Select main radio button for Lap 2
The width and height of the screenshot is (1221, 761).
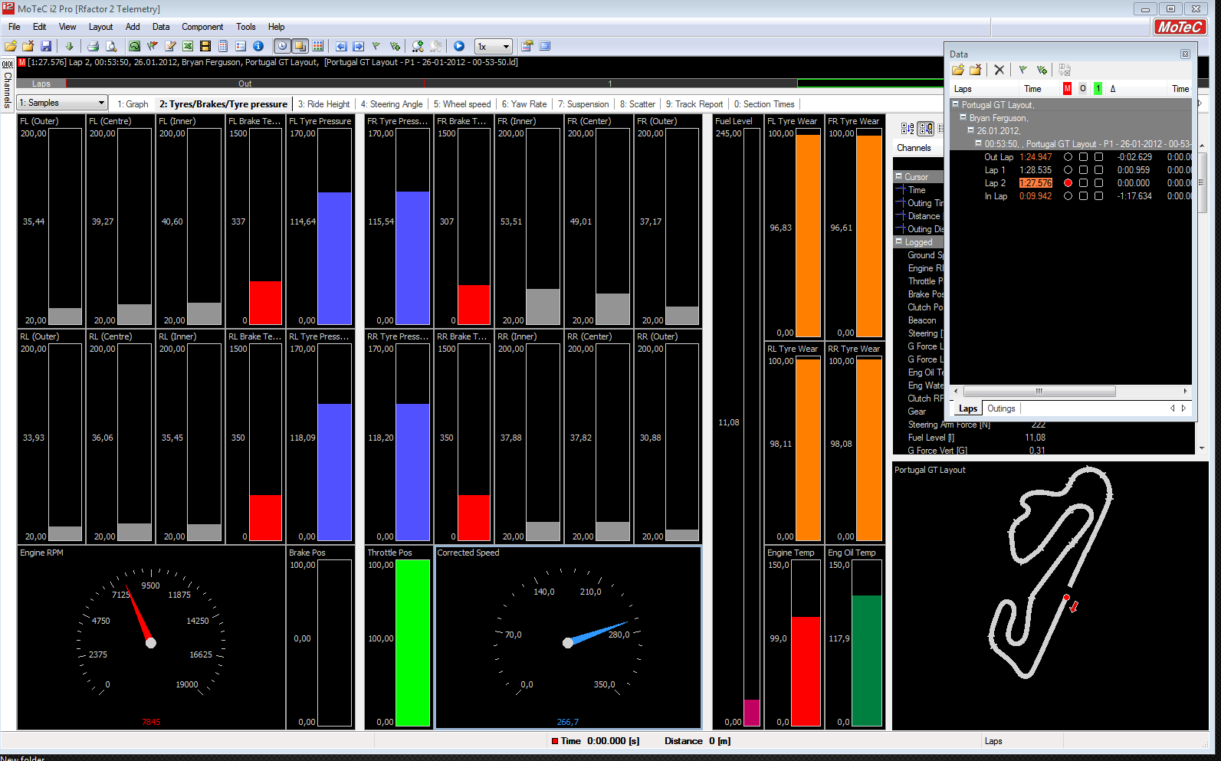pos(1068,183)
